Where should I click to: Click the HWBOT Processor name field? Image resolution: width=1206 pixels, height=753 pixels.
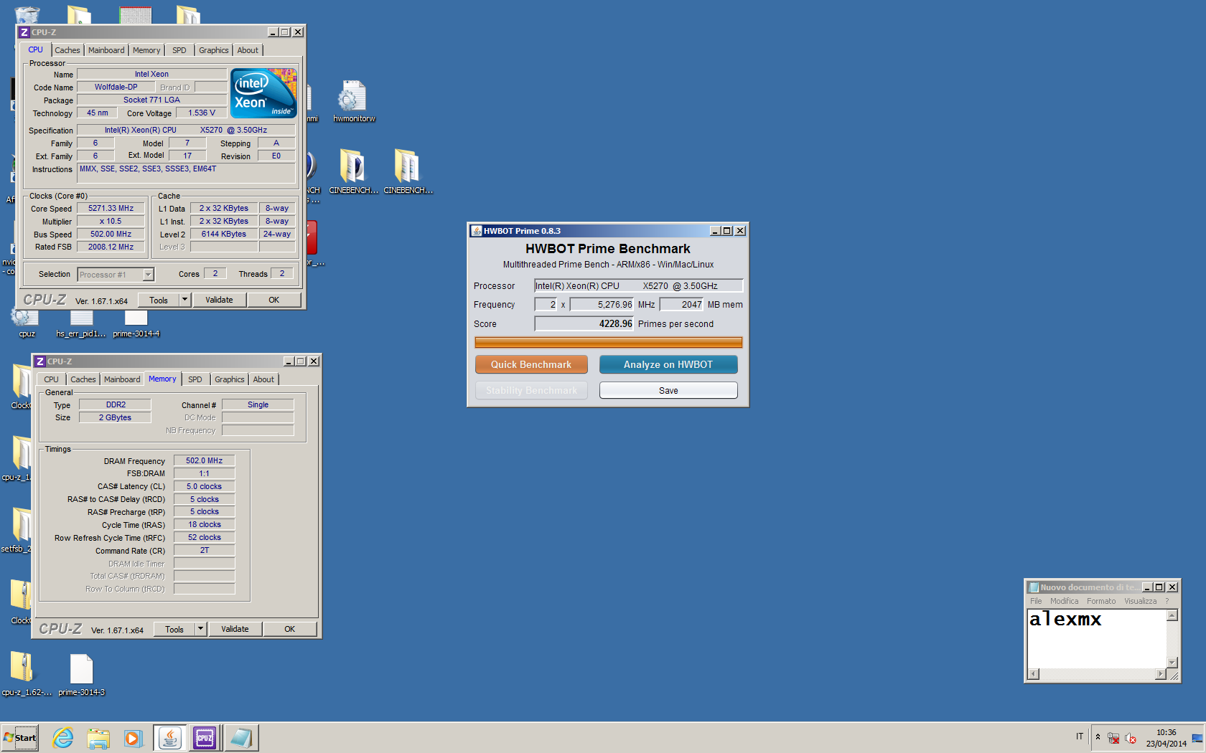639,285
